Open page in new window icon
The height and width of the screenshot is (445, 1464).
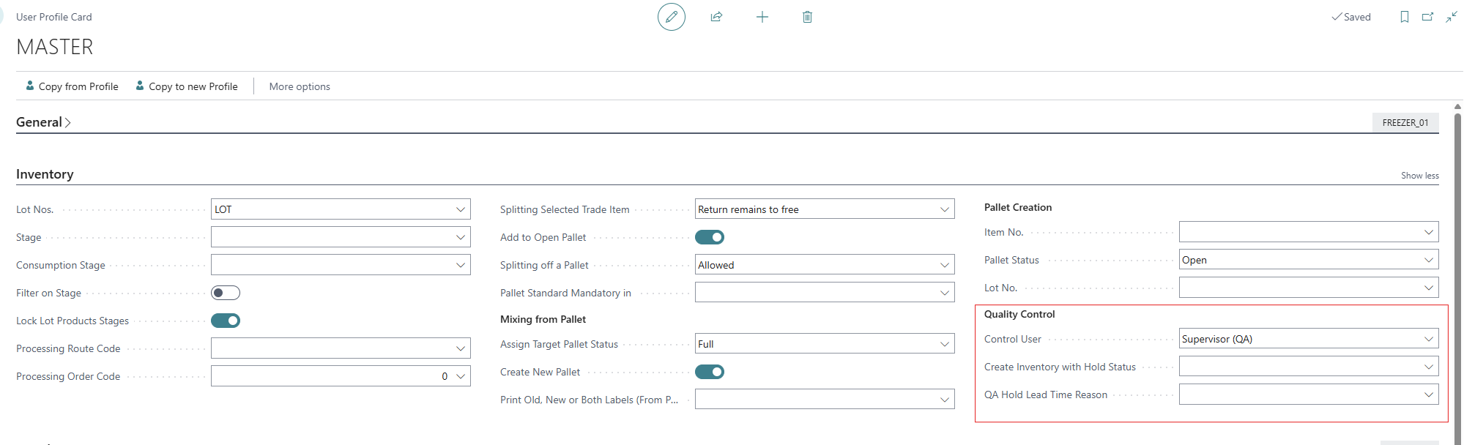[x=1427, y=17]
